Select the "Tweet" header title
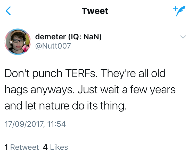Screen dimensions: 189x157 click(x=95, y=11)
